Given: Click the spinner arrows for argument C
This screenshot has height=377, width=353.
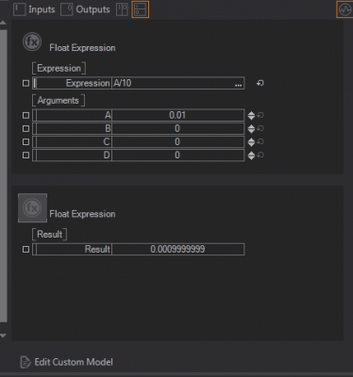Looking at the screenshot, I should click(251, 141).
